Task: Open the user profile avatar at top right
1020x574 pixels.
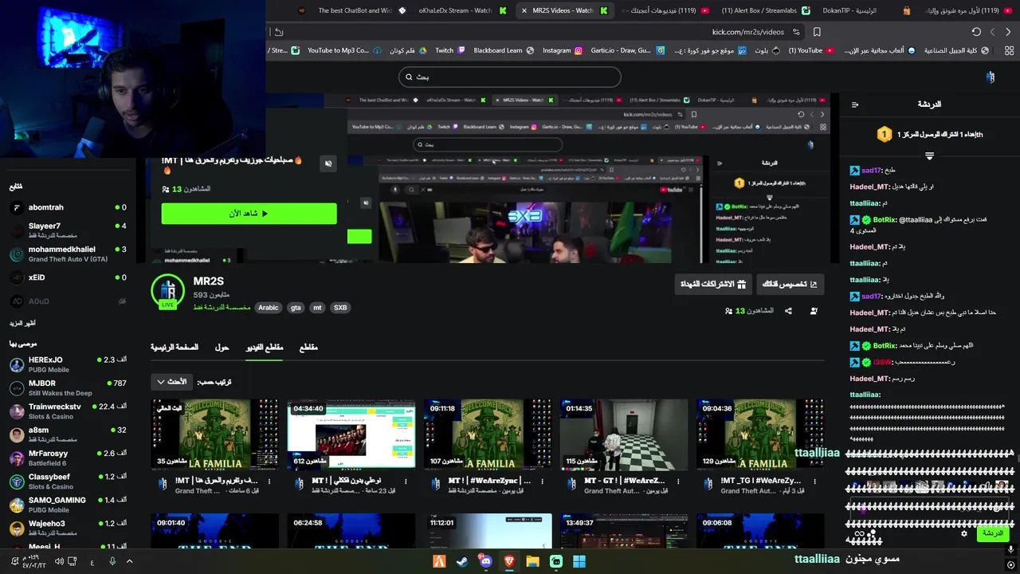Action: point(991,77)
